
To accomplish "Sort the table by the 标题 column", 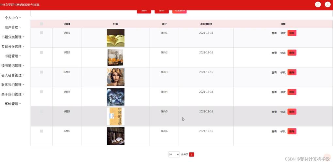I will [x=67, y=24].
